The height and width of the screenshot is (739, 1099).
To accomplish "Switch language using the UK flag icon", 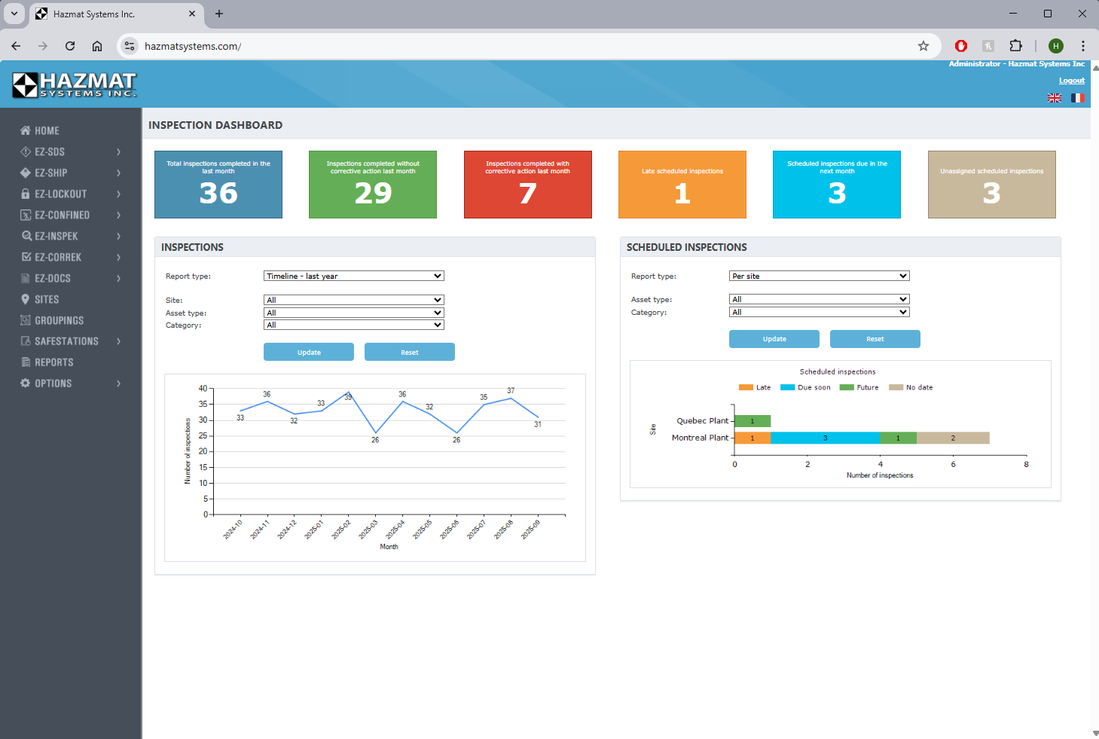I will (x=1055, y=98).
